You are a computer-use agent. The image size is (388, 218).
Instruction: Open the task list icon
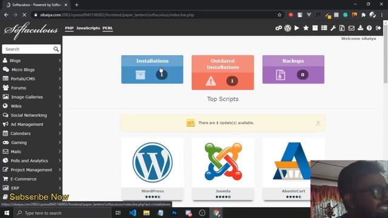tap(324, 28)
